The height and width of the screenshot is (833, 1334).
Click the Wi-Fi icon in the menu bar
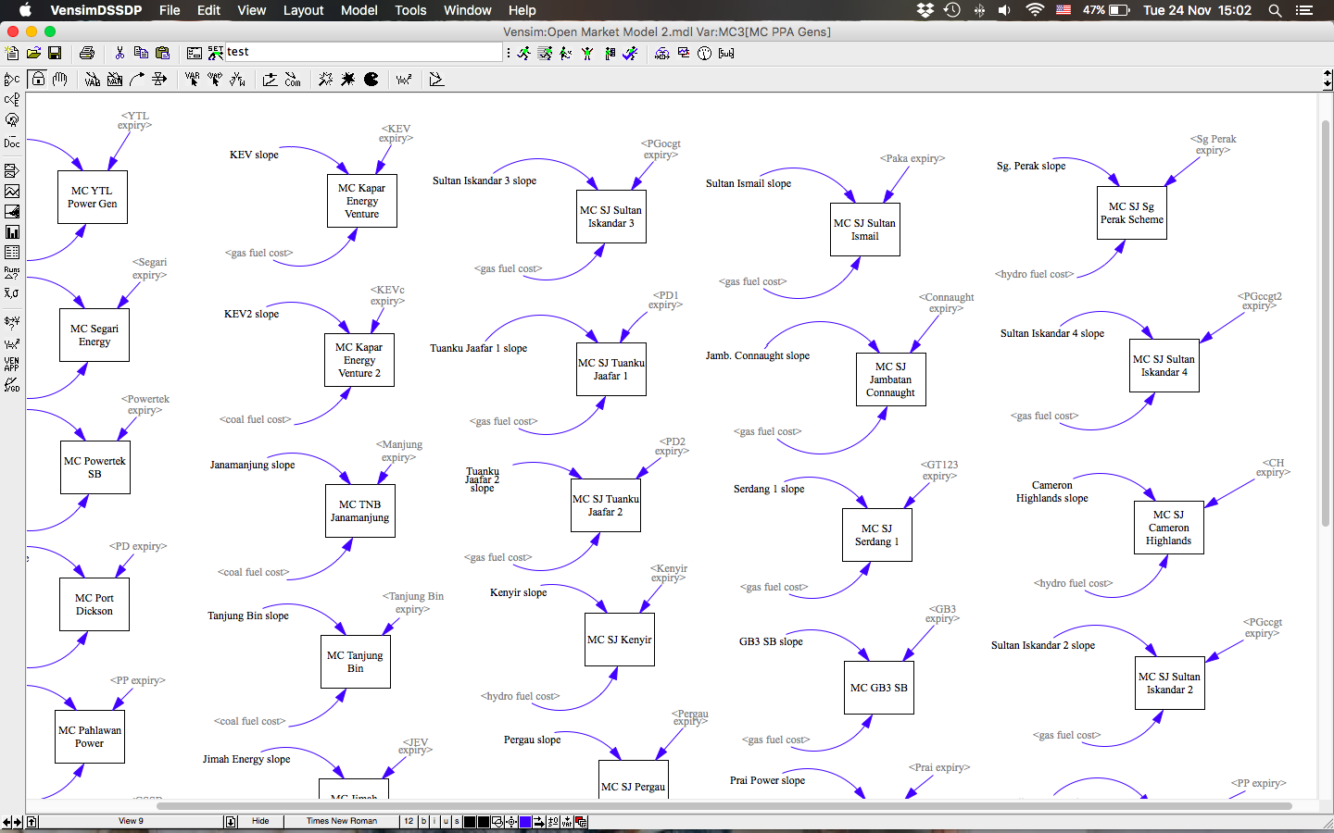pyautogui.click(x=1035, y=10)
